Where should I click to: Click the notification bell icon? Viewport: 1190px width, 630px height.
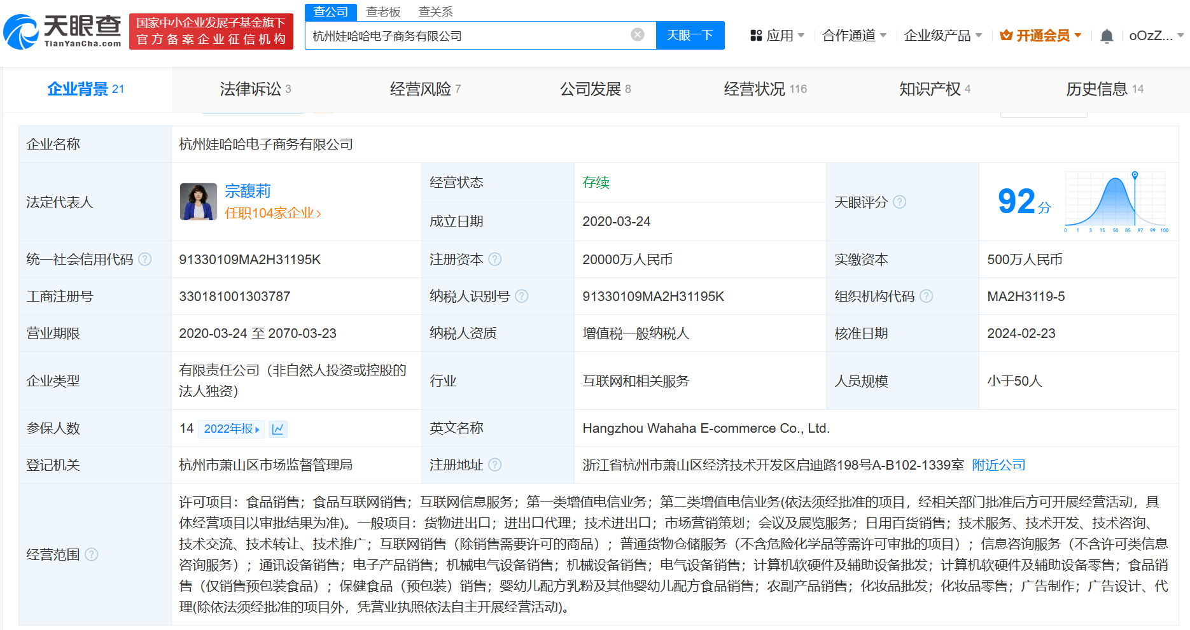coord(1107,36)
